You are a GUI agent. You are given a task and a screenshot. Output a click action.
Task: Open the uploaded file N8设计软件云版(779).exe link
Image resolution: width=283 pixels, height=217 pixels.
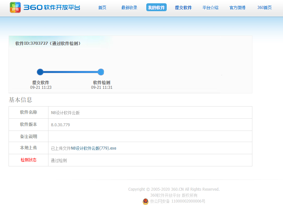coord(93,148)
